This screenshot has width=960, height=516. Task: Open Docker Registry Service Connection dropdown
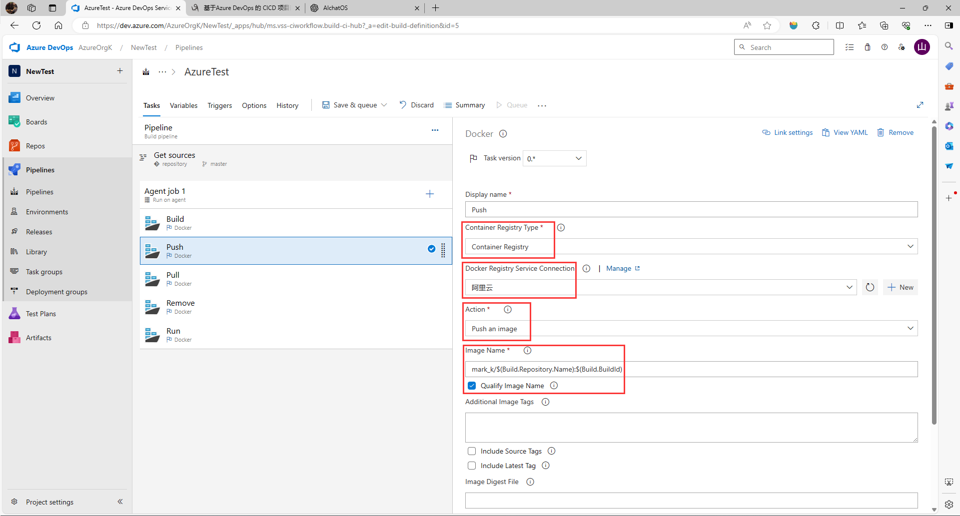coord(661,287)
